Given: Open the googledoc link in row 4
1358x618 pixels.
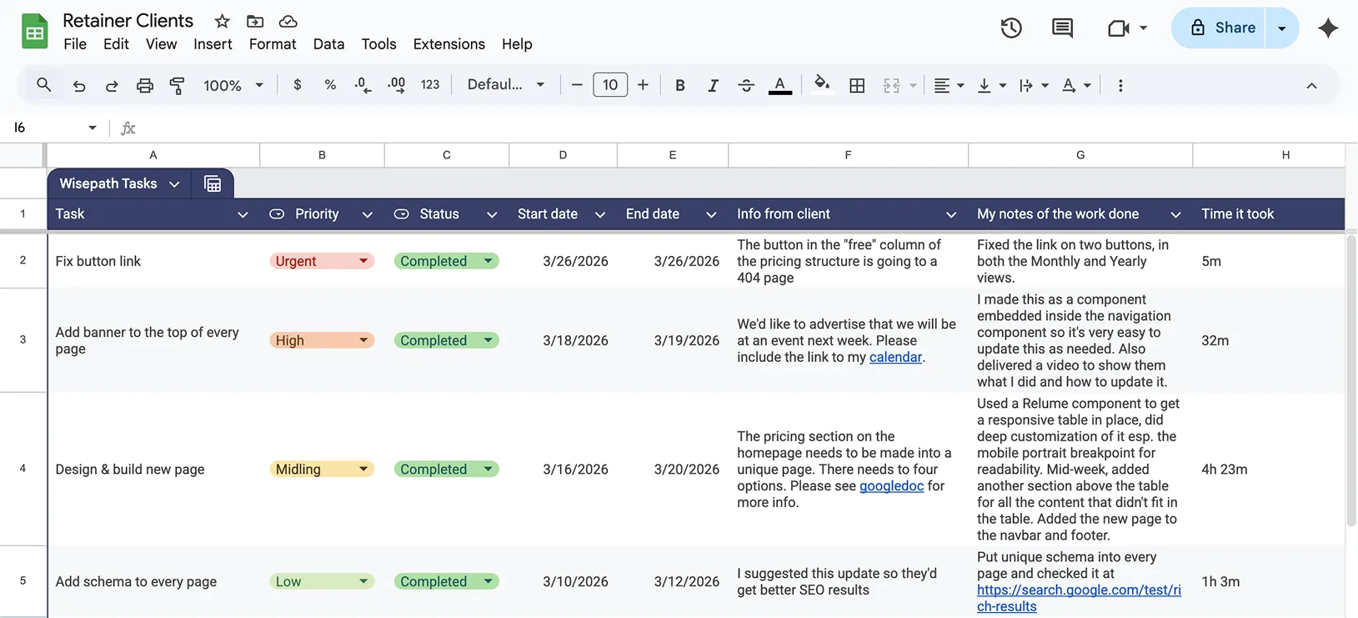Looking at the screenshot, I should point(891,485).
